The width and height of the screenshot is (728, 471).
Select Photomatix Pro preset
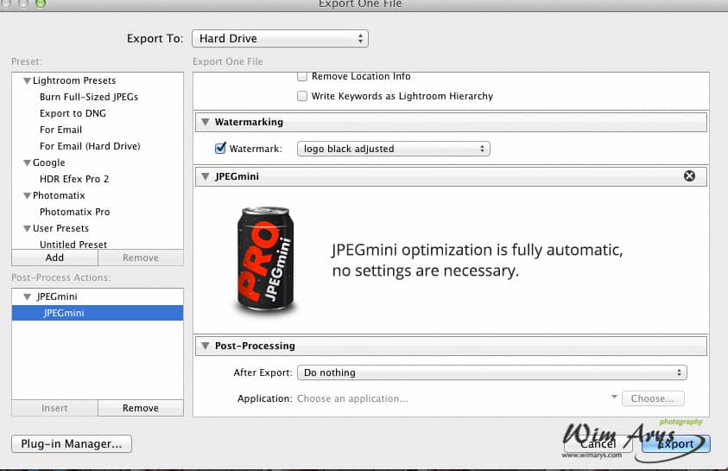pos(75,212)
